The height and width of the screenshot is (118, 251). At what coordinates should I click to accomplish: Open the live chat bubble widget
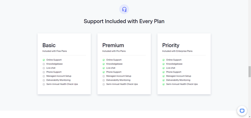[x=242, y=111]
